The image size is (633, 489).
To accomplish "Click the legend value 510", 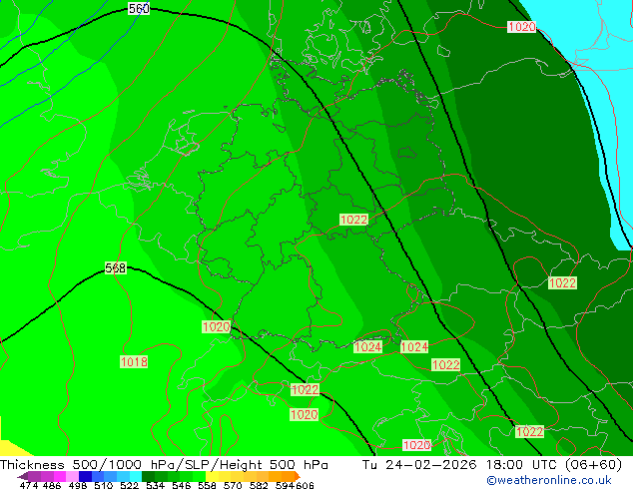I will tap(104, 485).
